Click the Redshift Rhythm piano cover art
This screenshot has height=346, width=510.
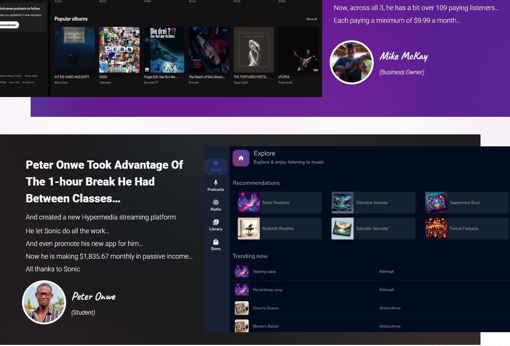249,228
